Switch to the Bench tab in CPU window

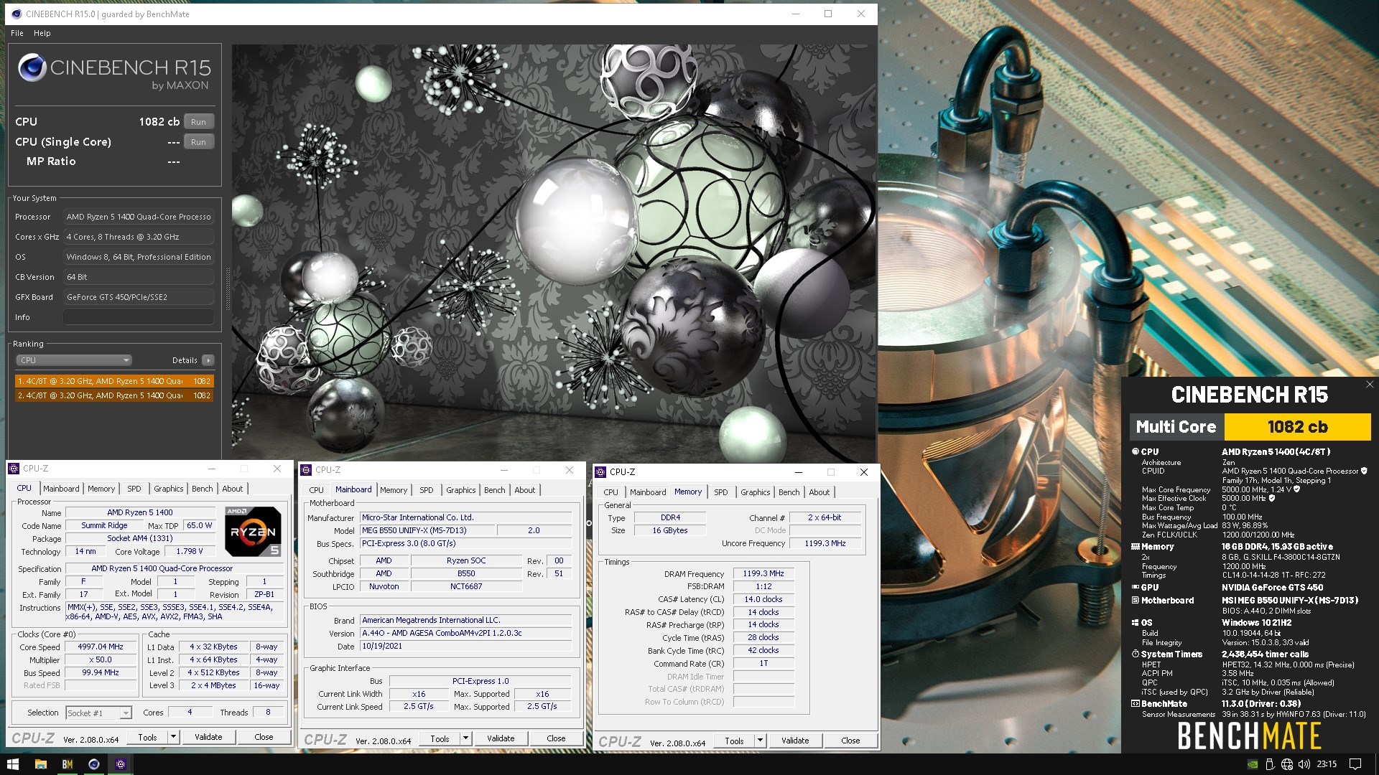coord(203,489)
